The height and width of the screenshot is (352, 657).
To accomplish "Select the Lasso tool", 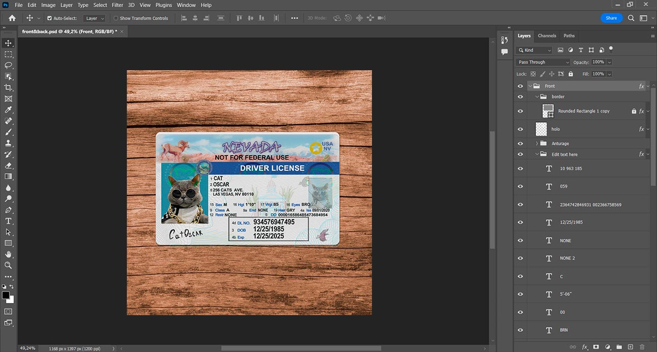I will pos(8,66).
